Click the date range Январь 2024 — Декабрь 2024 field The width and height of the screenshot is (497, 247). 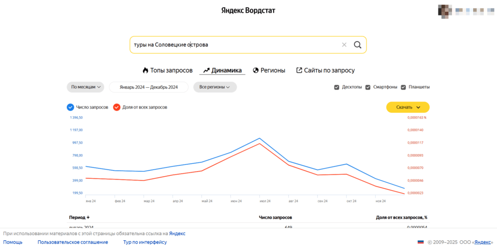point(149,87)
